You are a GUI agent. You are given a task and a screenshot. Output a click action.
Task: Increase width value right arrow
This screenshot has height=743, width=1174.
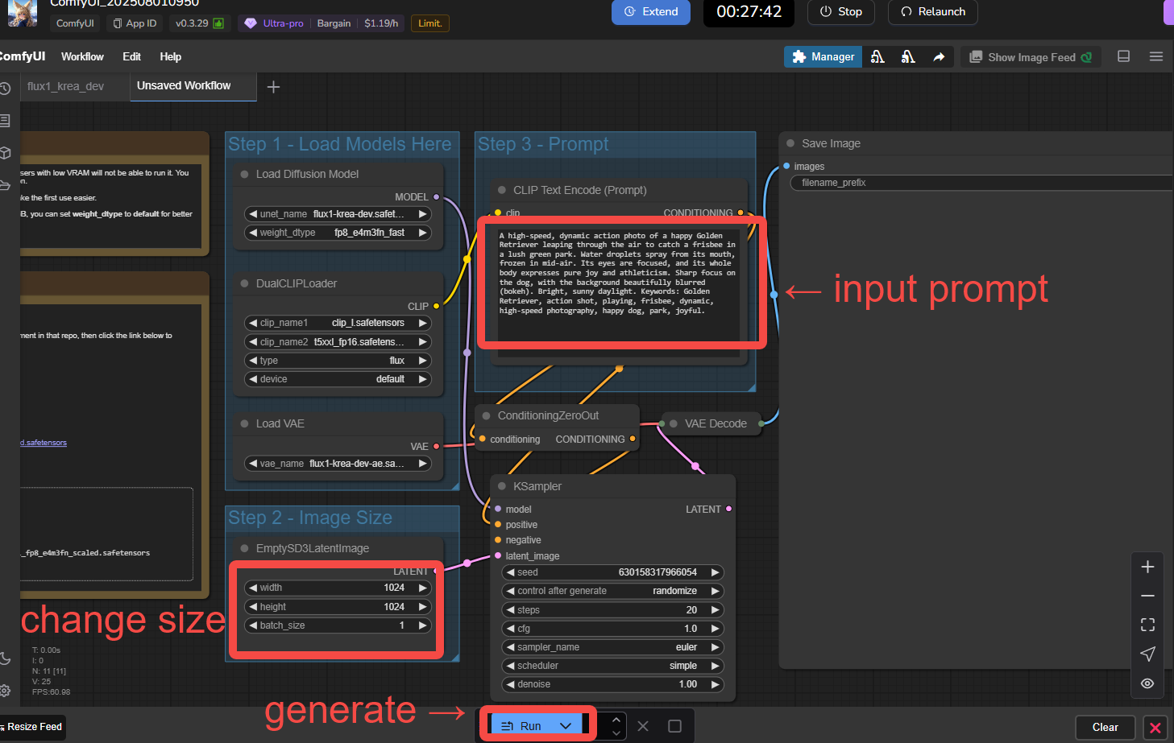coord(422,588)
